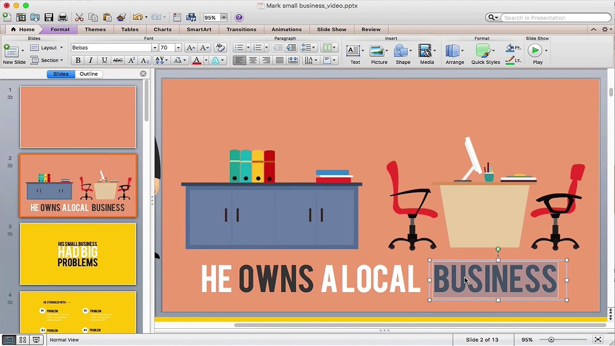Open the Layout dropdown
Screen dimensions: 615x346
[x=47, y=48]
